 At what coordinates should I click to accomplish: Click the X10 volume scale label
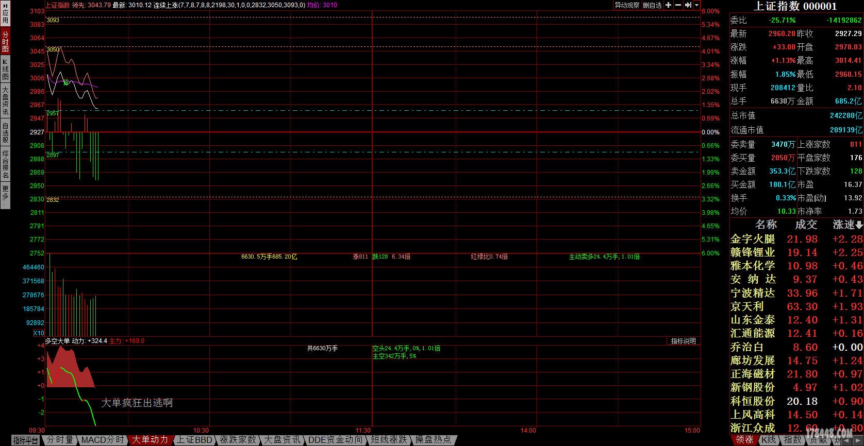(x=39, y=333)
